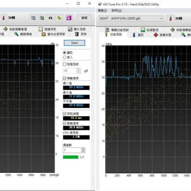Viewport: 191px width, 191px height.
Task: Open the 自動噪音管理 tab in right window
Action: coord(181,30)
